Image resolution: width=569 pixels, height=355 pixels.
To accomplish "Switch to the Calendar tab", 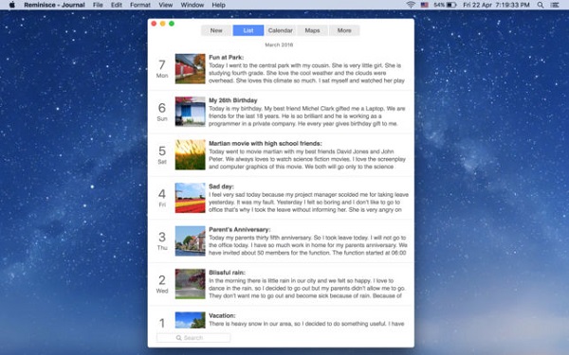I will 280,30.
